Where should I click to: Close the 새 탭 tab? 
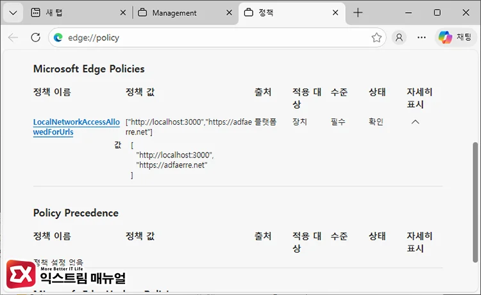122,13
